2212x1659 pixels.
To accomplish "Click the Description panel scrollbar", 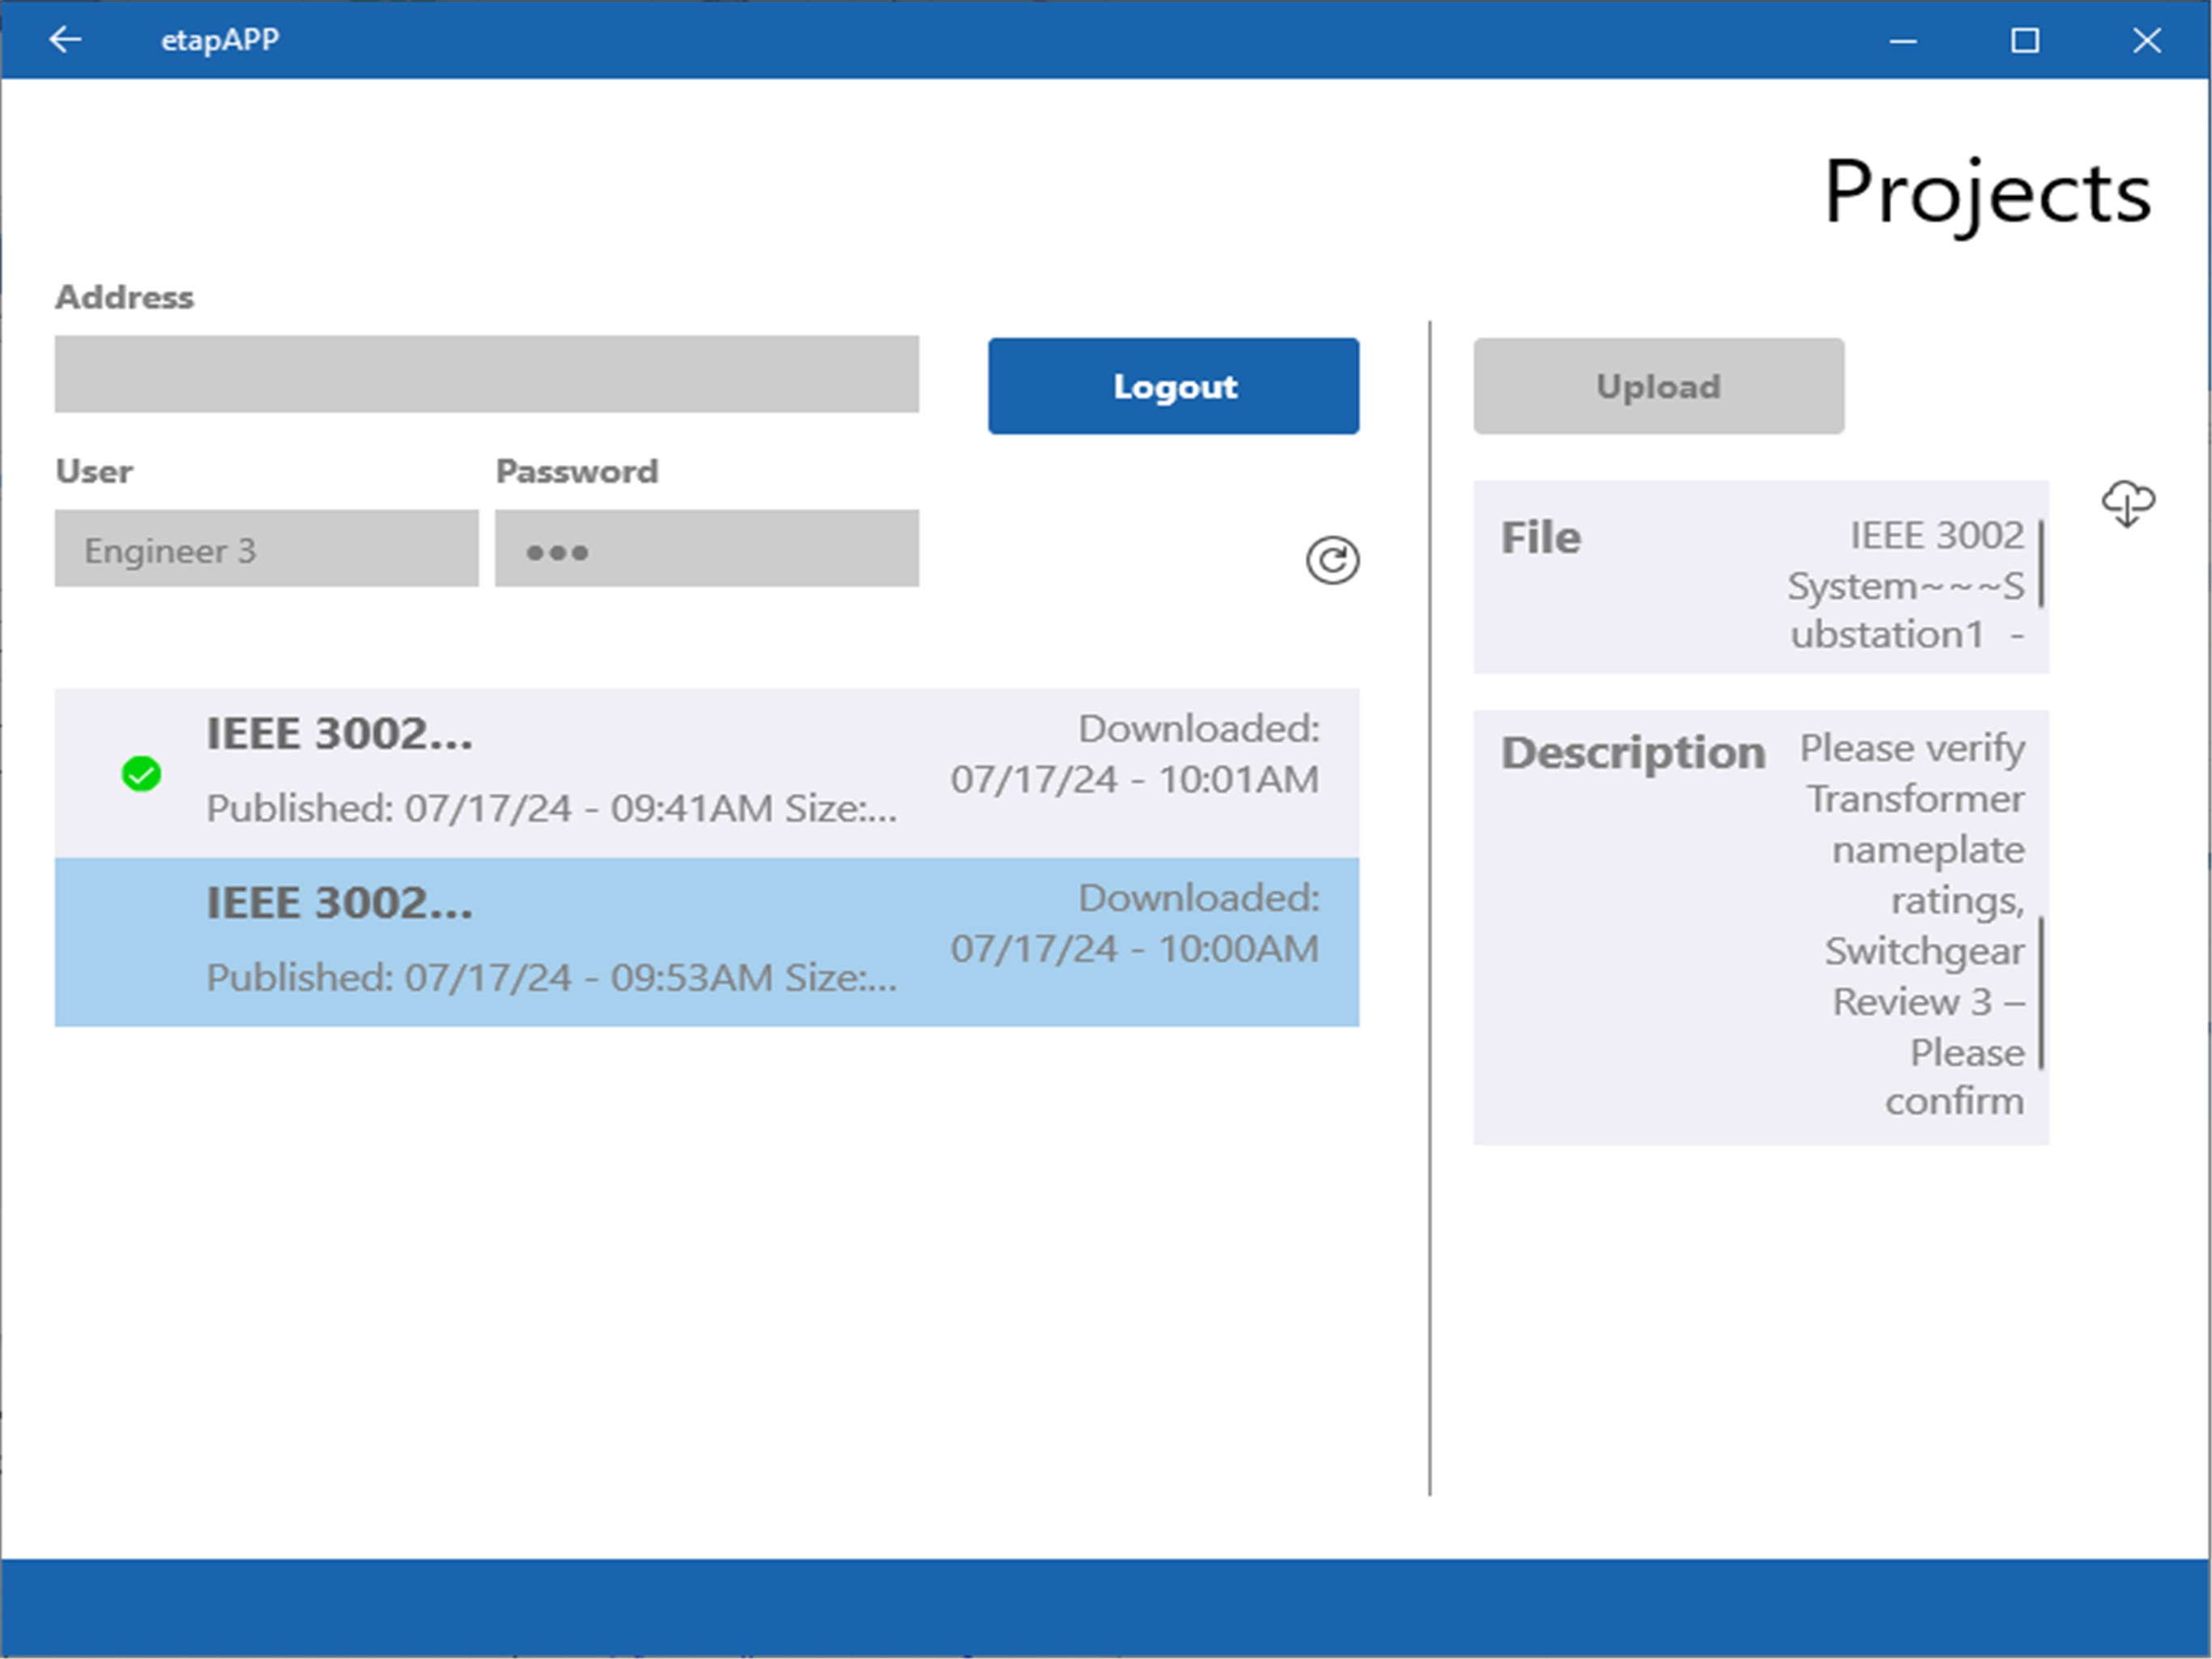I will (x=2040, y=992).
